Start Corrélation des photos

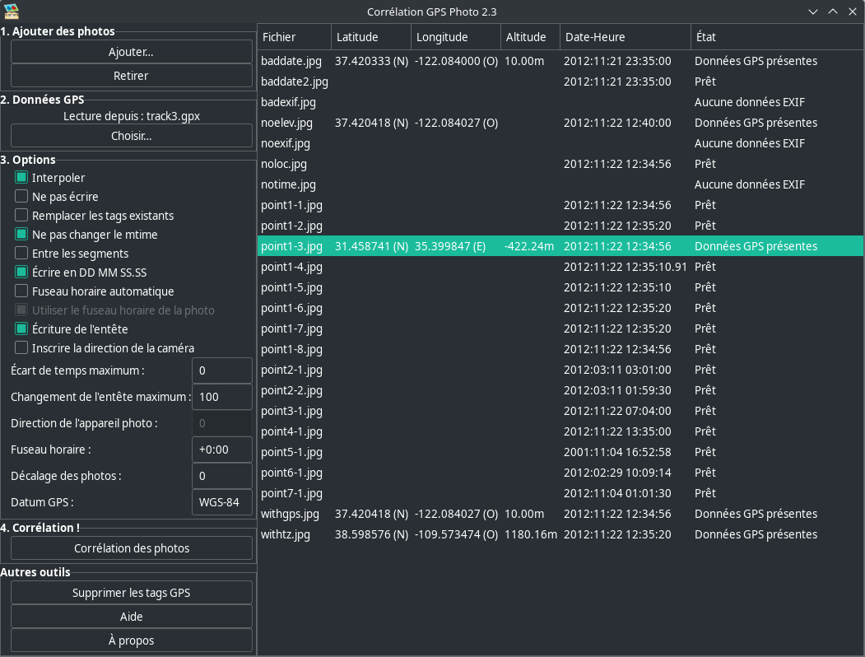pos(131,548)
